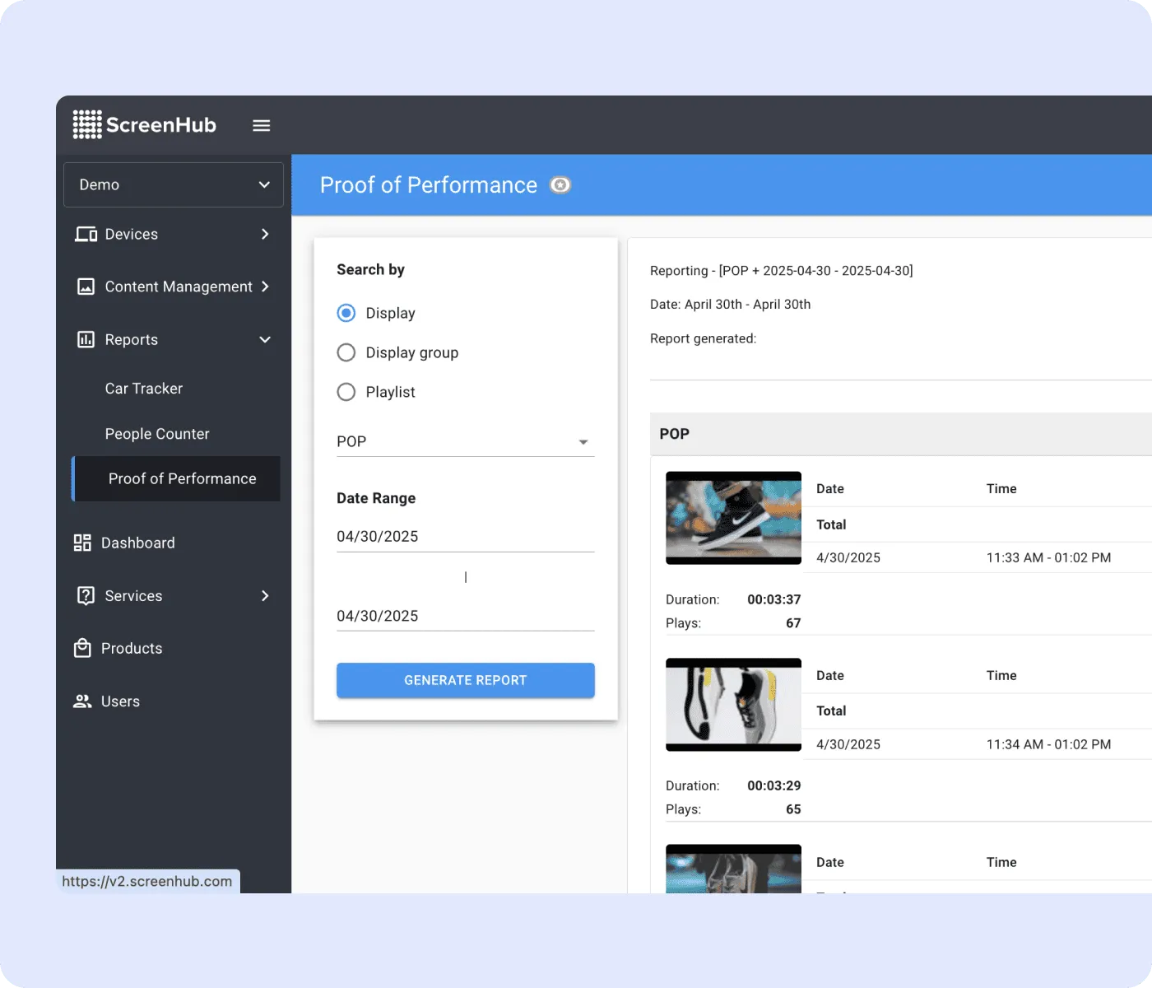Click the Dashboard grid icon
The width and height of the screenshot is (1152, 988).
pos(82,543)
